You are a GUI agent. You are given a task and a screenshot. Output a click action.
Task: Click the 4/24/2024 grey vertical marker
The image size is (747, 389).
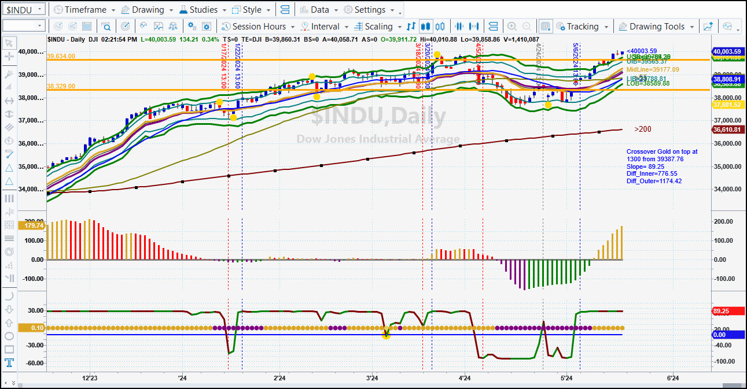pyautogui.click(x=538, y=65)
